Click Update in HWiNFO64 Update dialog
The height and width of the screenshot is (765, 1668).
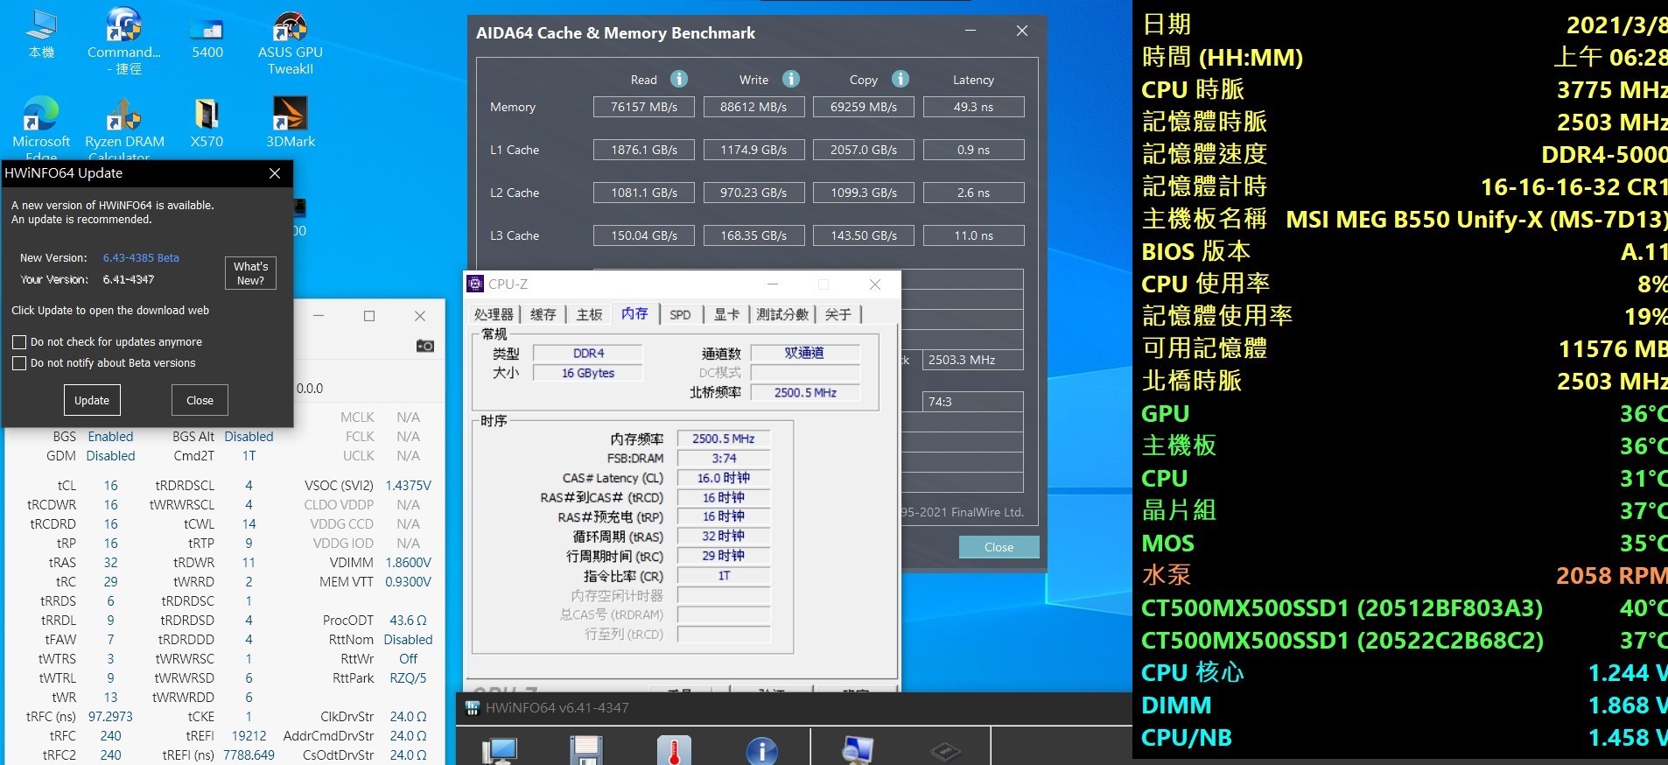click(92, 400)
